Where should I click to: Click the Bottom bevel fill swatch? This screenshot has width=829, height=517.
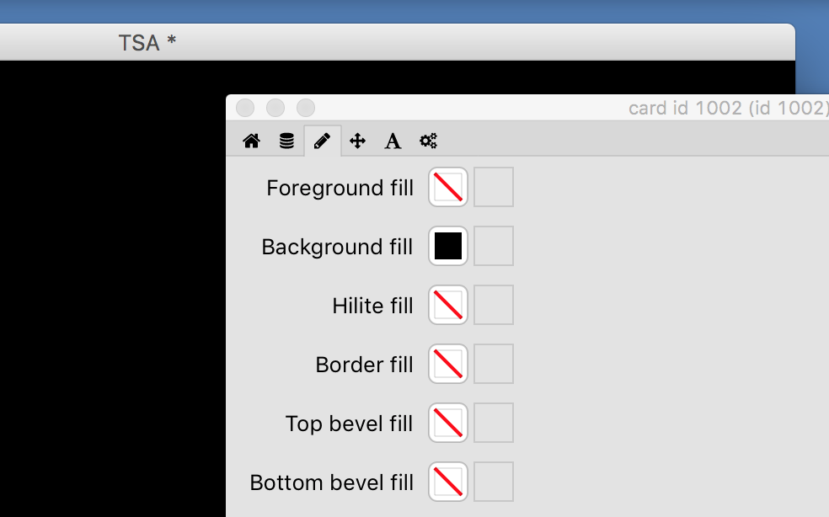tap(448, 482)
